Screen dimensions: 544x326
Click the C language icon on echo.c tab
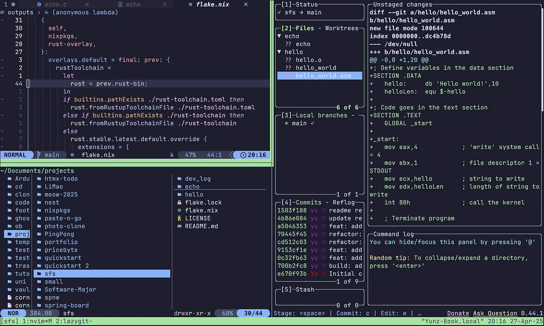38,4
